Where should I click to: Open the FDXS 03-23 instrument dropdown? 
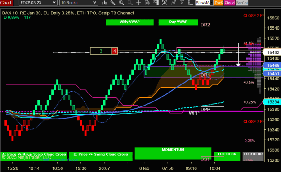[38, 3]
